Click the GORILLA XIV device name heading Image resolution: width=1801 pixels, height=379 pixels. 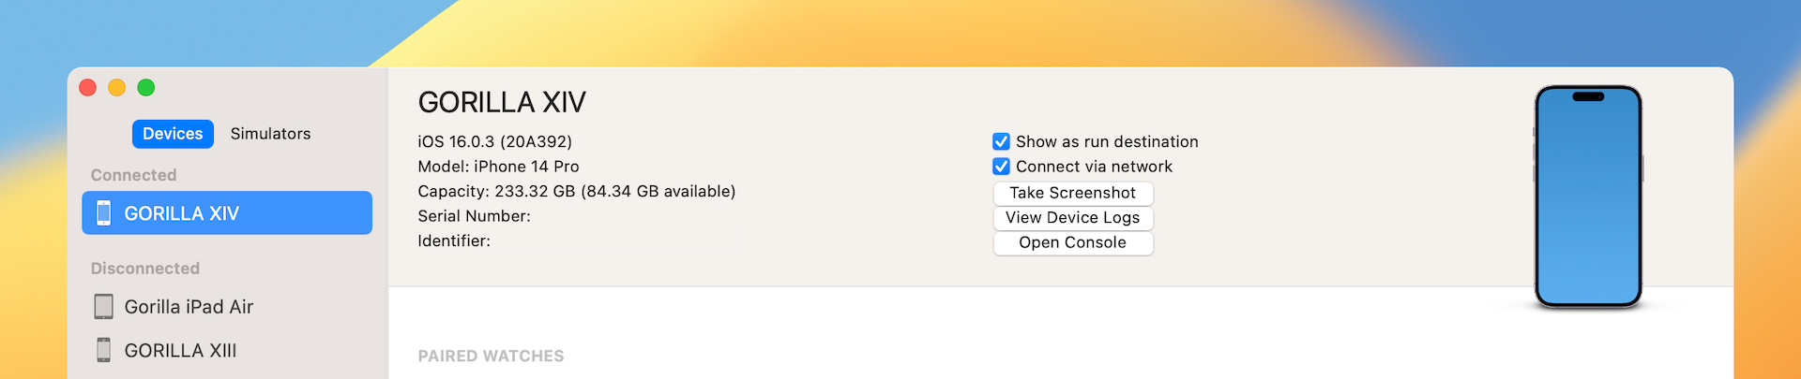pyautogui.click(x=502, y=102)
